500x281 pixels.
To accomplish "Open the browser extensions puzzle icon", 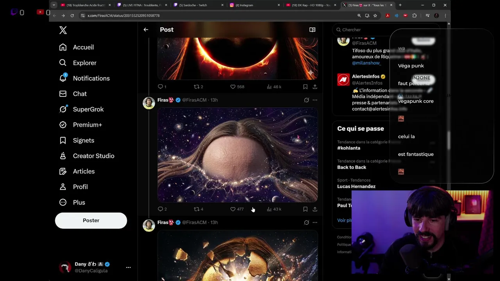I will click(x=414, y=16).
